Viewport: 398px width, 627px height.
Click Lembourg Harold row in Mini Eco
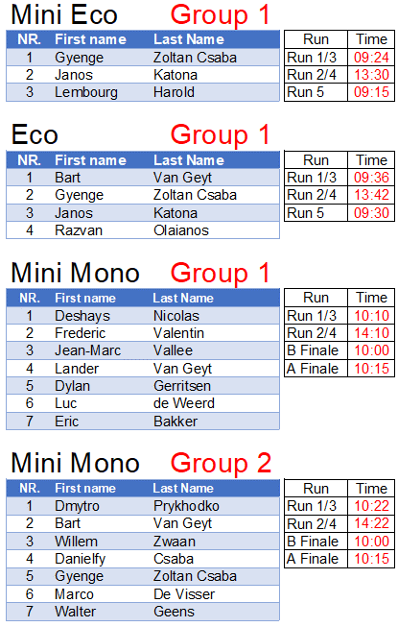143,92
